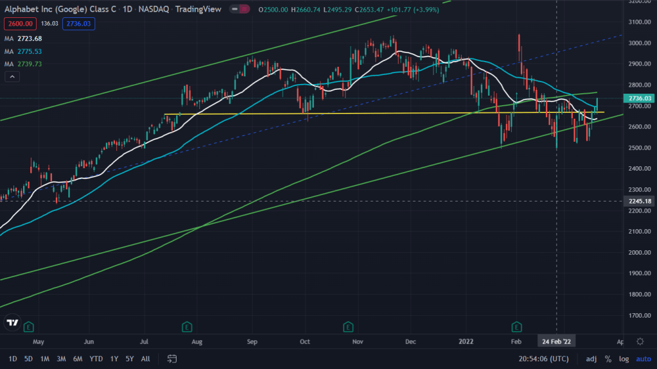Toggle the auto scale option
The height and width of the screenshot is (369, 657).
(x=642, y=358)
